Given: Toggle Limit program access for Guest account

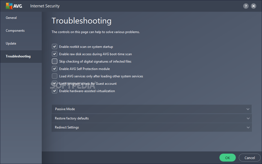Looking at the screenshot, I should 55,83.
